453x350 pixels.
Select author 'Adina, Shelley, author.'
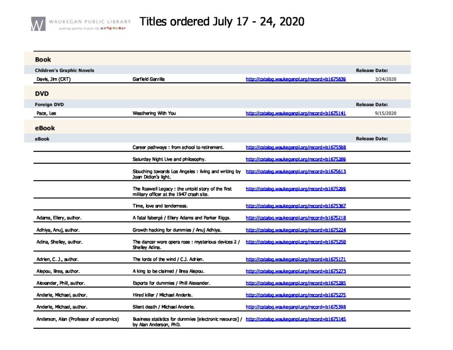[60, 242]
